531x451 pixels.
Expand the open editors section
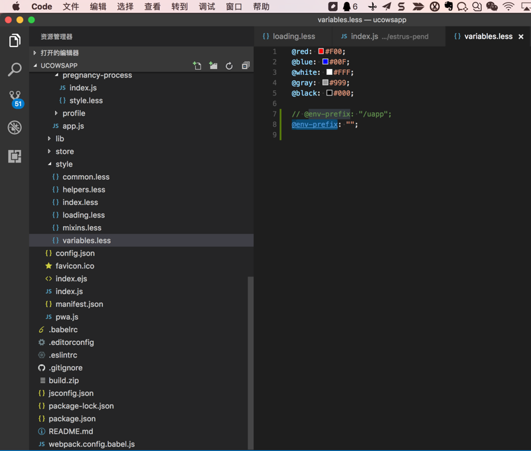(59, 52)
